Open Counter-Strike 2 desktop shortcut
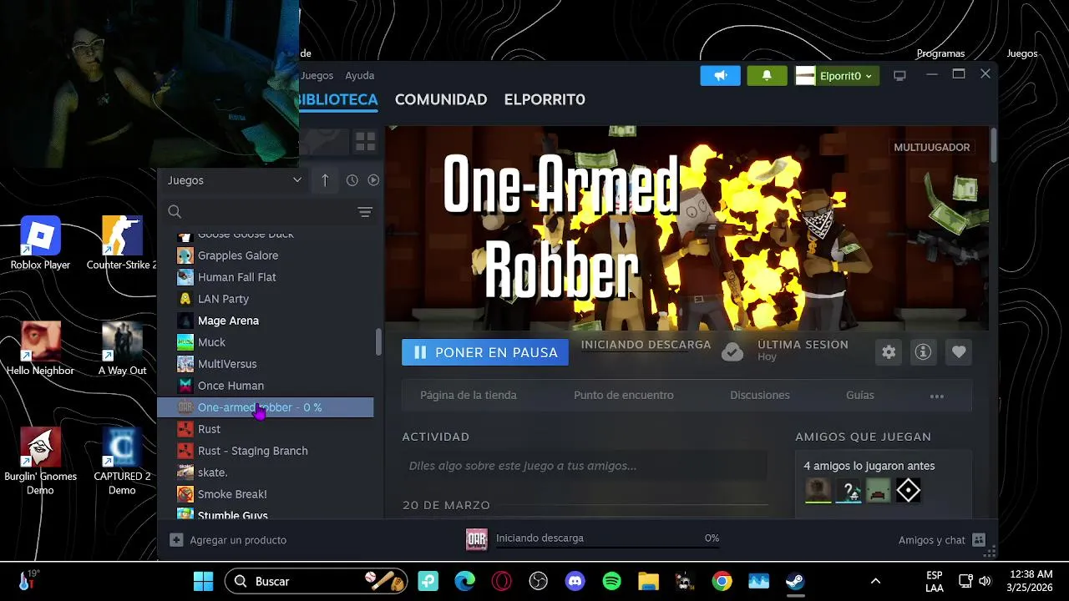The image size is (1069, 601). pyautogui.click(x=122, y=244)
